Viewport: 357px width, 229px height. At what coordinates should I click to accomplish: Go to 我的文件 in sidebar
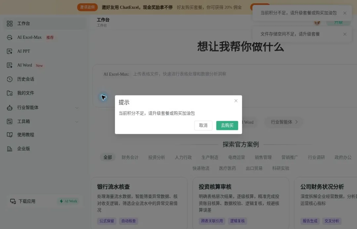26,93
